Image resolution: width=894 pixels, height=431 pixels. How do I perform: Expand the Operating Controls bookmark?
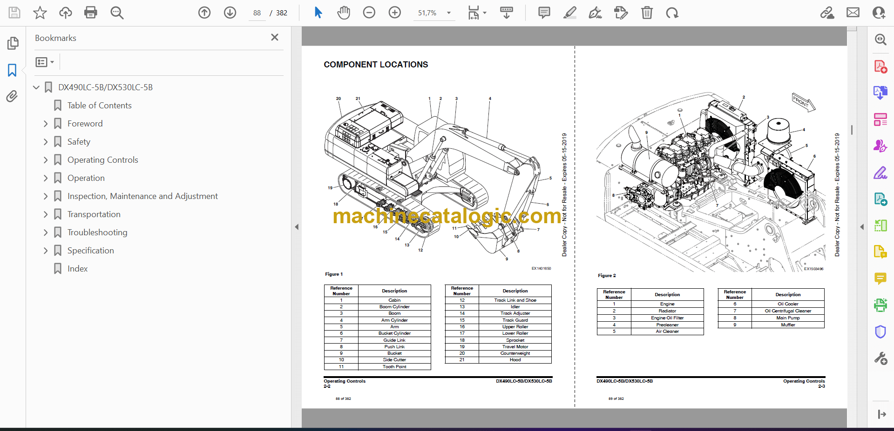click(x=46, y=160)
